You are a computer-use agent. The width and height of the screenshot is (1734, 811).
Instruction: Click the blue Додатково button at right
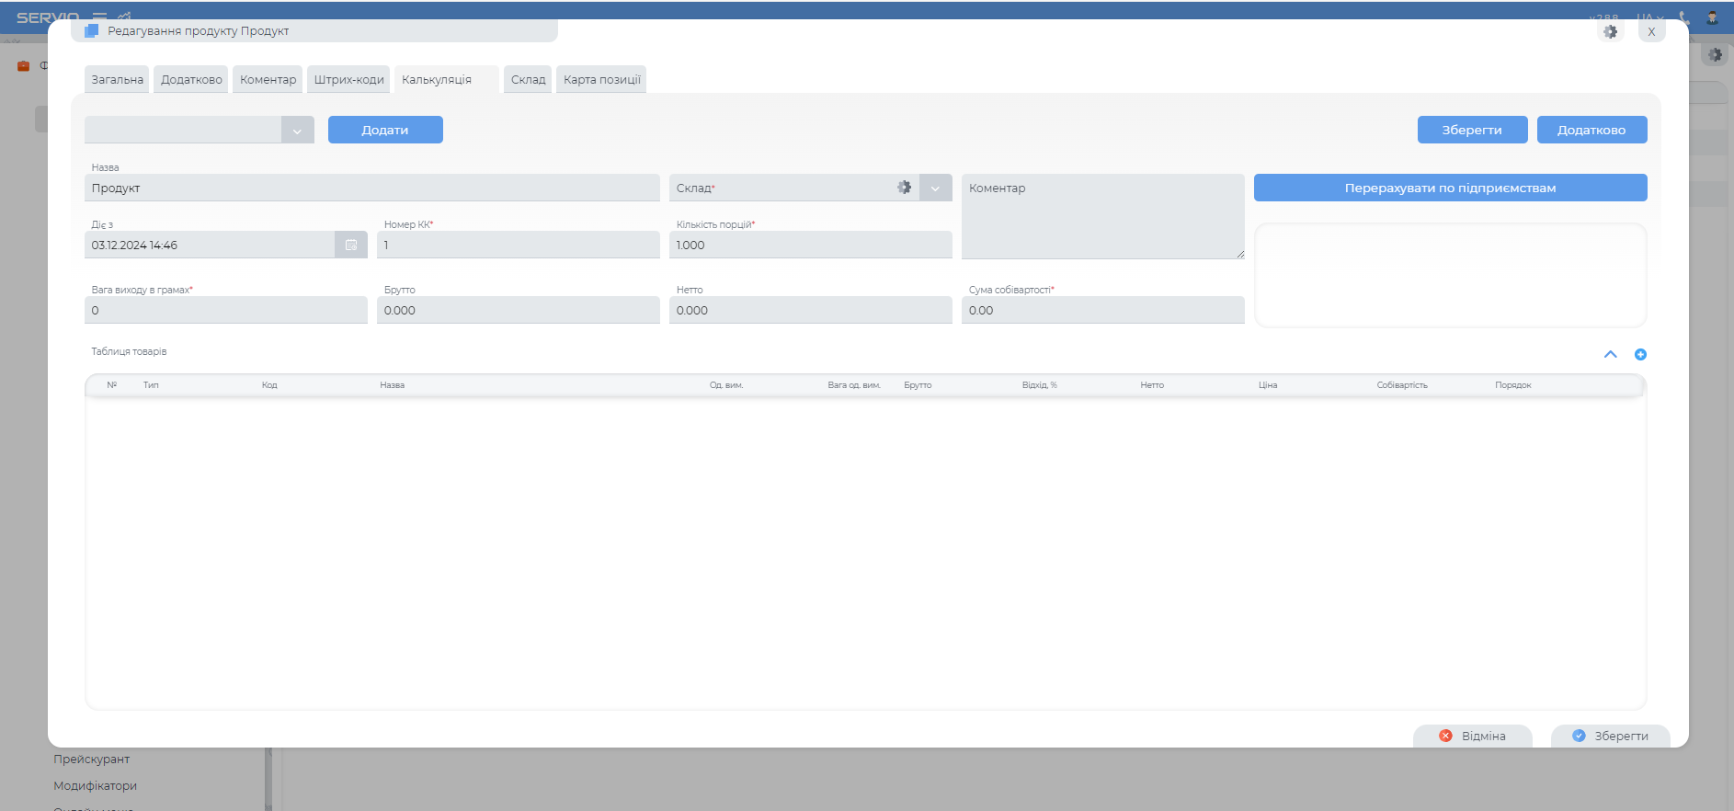(1591, 131)
